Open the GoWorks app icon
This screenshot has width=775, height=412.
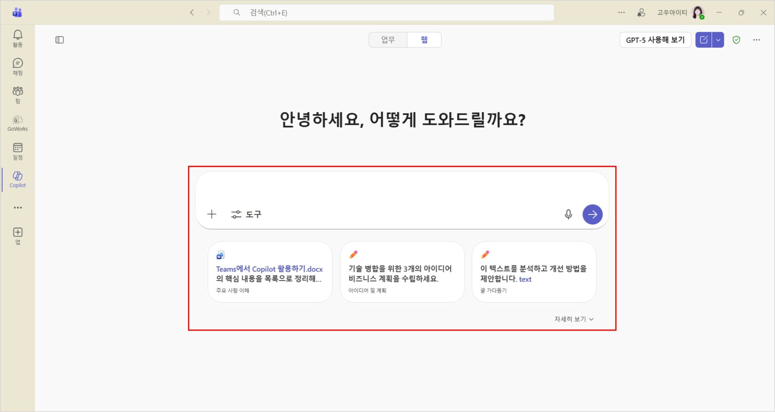pos(18,123)
